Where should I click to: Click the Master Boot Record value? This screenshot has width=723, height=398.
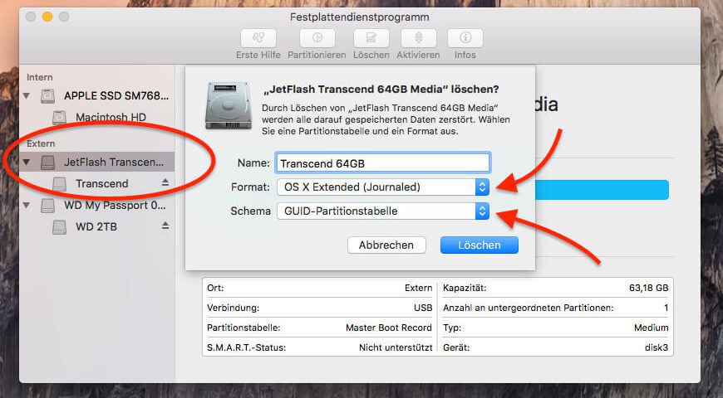[389, 328]
